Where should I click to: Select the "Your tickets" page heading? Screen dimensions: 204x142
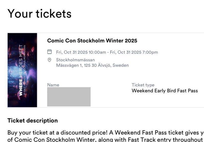click(x=39, y=13)
